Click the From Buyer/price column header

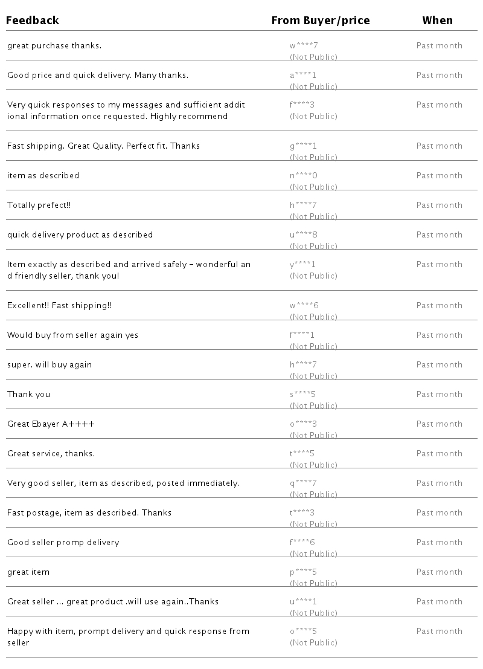point(321,21)
